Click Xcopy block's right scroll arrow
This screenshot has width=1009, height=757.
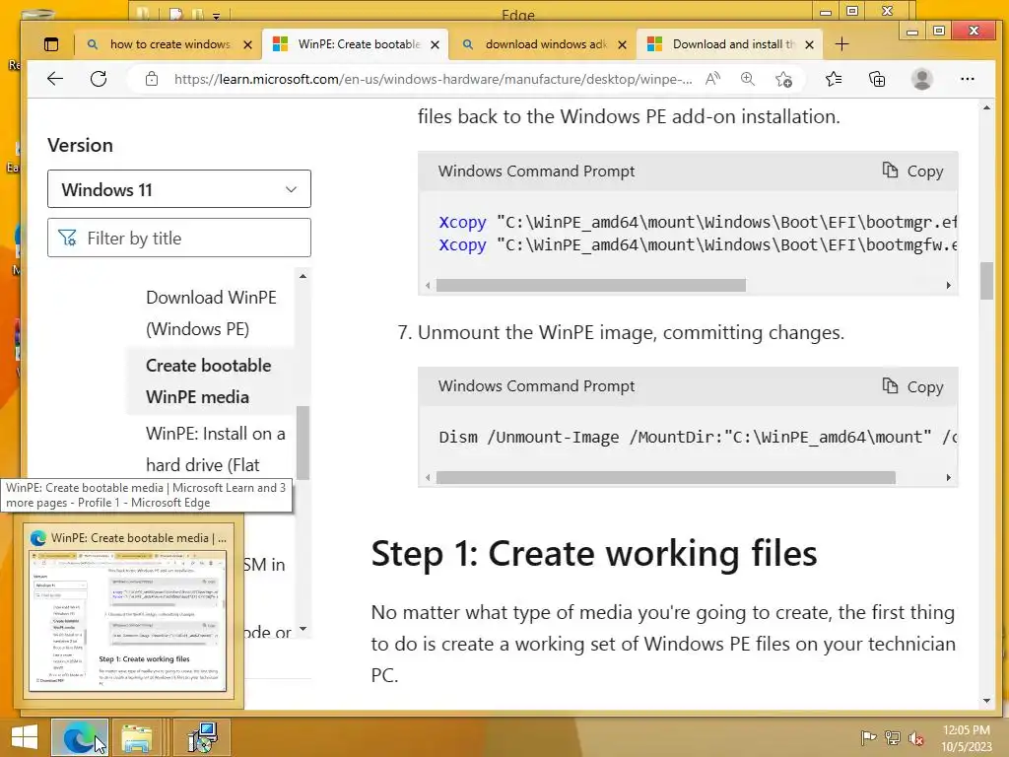coord(949,285)
